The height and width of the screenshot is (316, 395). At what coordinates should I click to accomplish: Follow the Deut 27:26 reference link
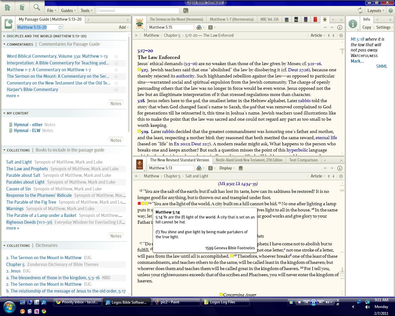pyautogui.click(x=298, y=70)
